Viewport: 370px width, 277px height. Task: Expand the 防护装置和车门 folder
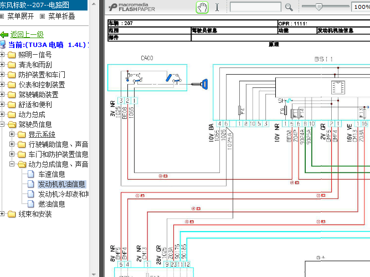pyautogui.click(x=2, y=75)
